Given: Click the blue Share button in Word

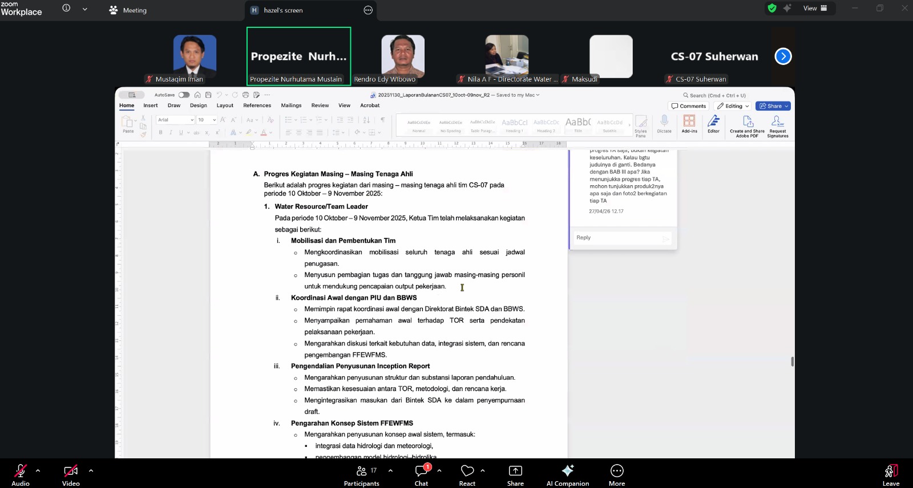Looking at the screenshot, I should [773, 106].
